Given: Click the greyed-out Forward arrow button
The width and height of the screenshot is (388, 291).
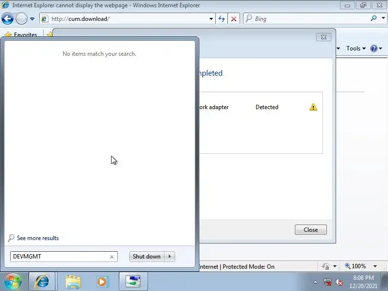Looking at the screenshot, I should pyautogui.click(x=21, y=19).
